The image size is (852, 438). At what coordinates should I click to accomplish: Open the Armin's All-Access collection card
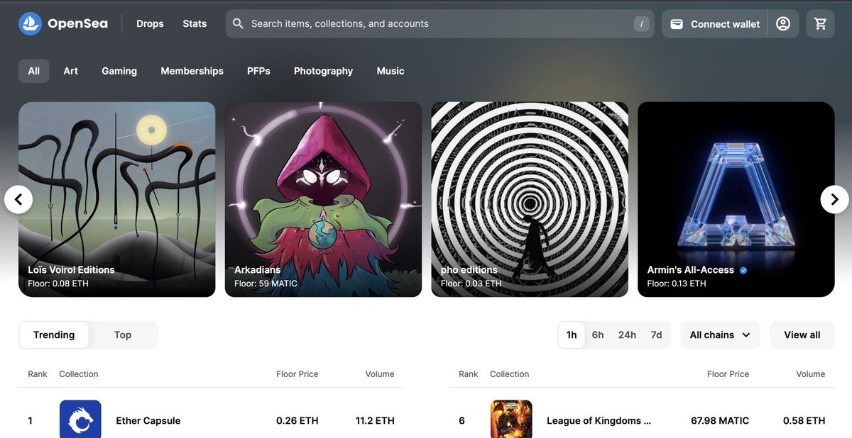[x=736, y=199]
